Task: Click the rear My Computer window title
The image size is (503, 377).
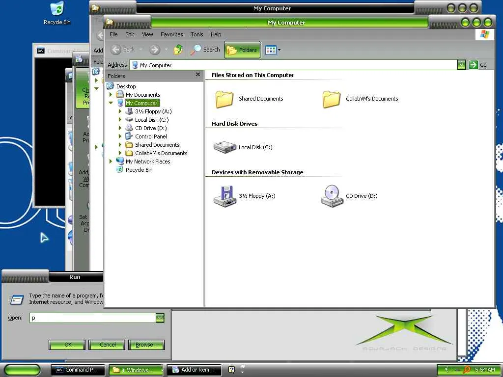Action: pyautogui.click(x=272, y=8)
